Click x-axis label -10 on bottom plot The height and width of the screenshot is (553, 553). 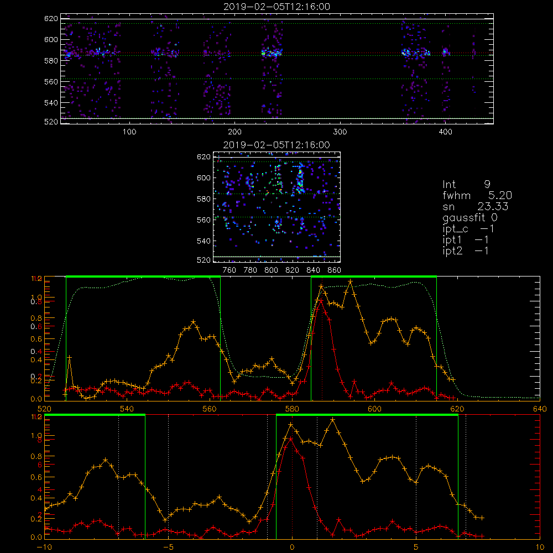[45, 547]
